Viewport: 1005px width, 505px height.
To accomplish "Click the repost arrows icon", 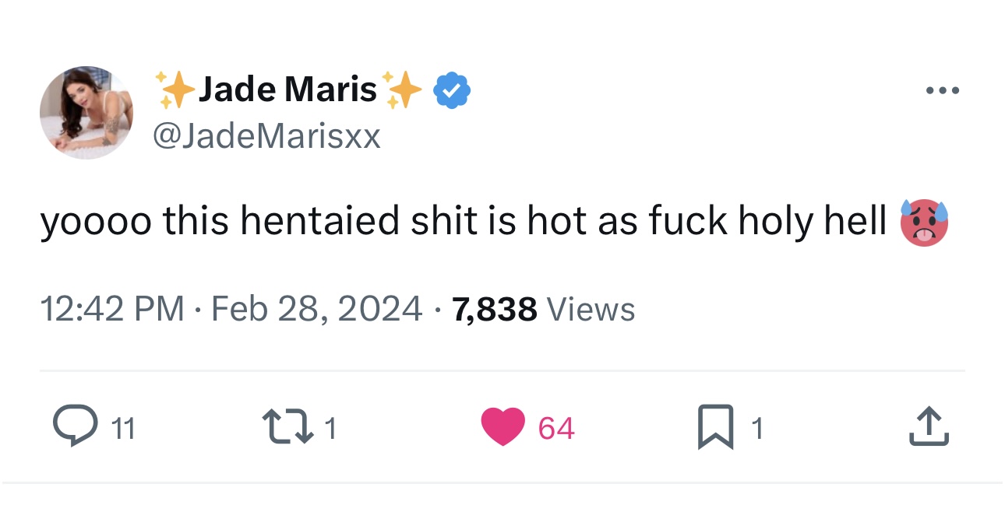I will (289, 427).
